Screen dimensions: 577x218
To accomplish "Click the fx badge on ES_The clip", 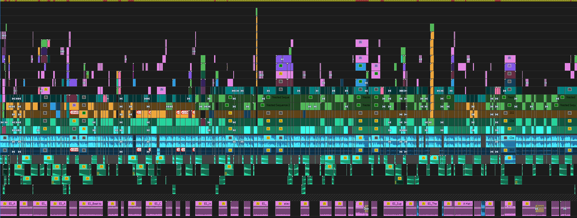I will 423,204.
